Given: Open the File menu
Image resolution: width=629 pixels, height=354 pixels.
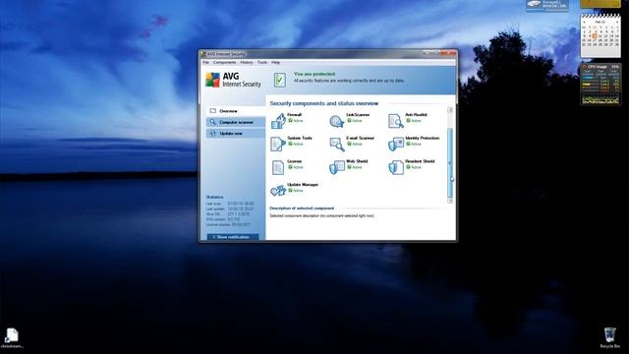Looking at the screenshot, I should tap(205, 63).
